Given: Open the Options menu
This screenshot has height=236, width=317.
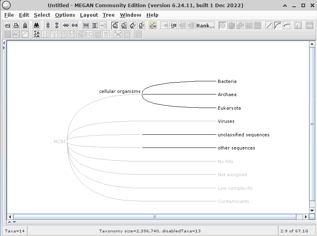Looking at the screenshot, I should tap(65, 15).
